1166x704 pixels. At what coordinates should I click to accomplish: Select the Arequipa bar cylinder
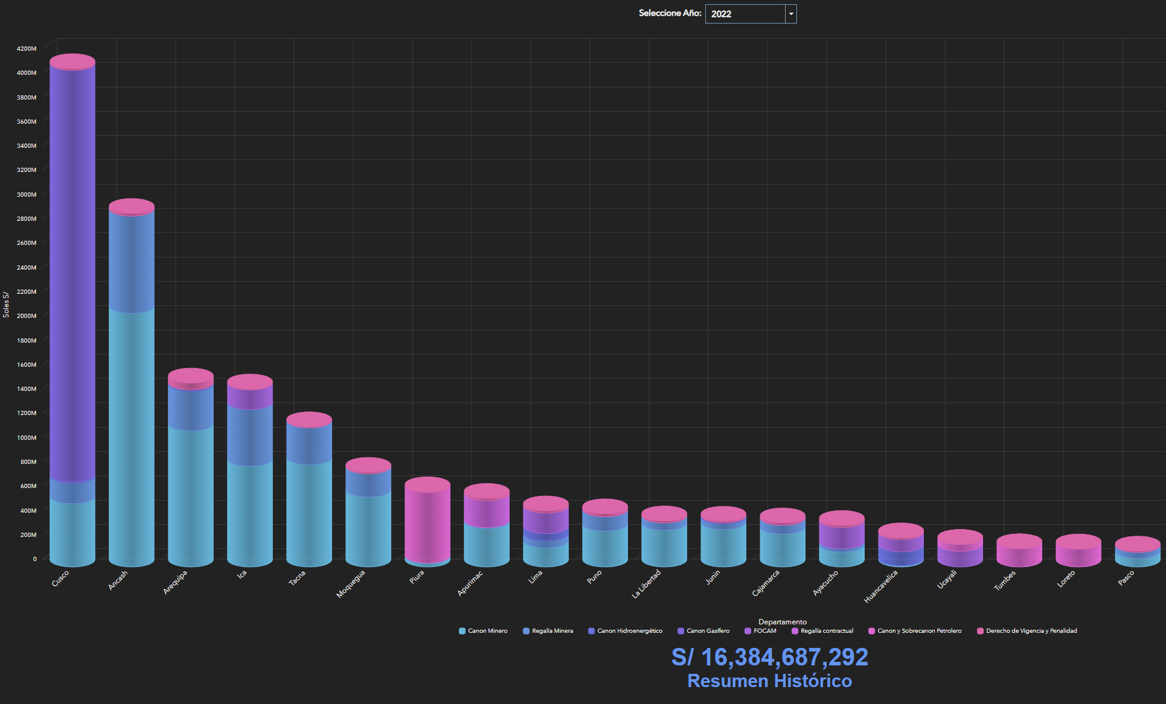[x=191, y=468]
